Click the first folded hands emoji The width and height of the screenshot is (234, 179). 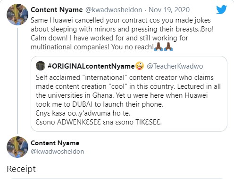[159, 47]
